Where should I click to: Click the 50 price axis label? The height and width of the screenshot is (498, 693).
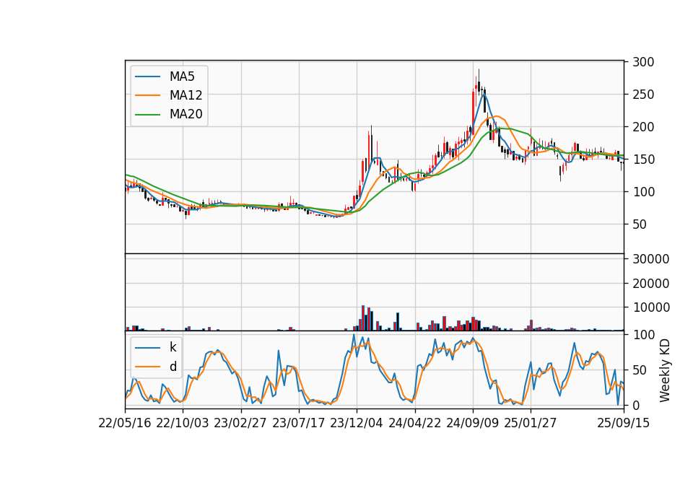[x=640, y=224]
